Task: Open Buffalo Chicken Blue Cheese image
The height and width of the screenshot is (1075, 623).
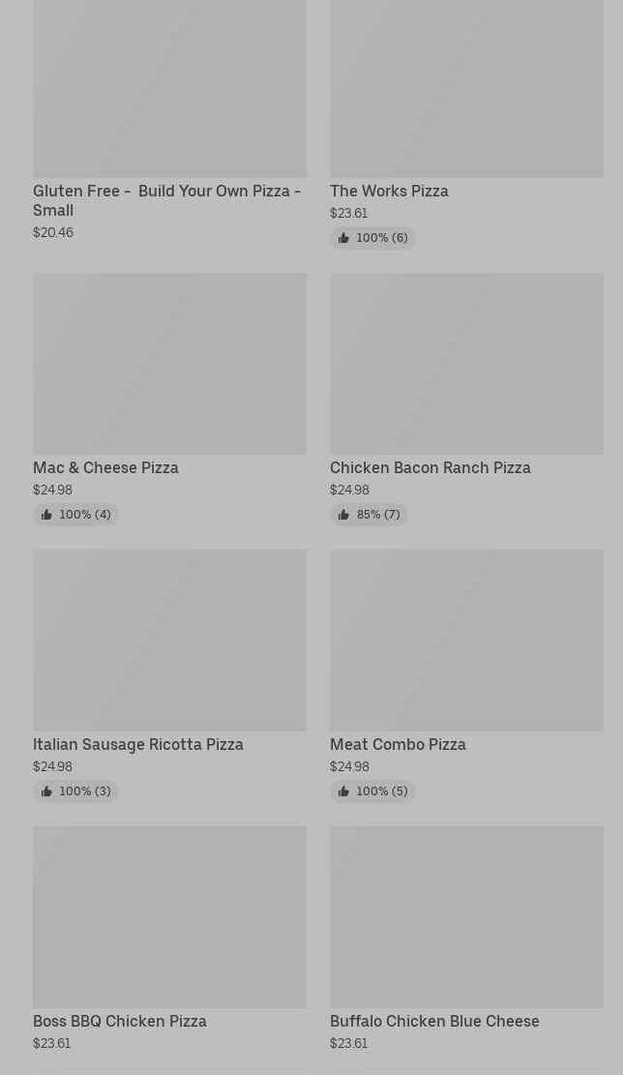Action: tap(466, 916)
